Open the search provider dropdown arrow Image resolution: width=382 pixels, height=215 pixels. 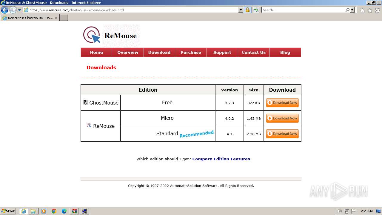pyautogui.click(x=353, y=10)
